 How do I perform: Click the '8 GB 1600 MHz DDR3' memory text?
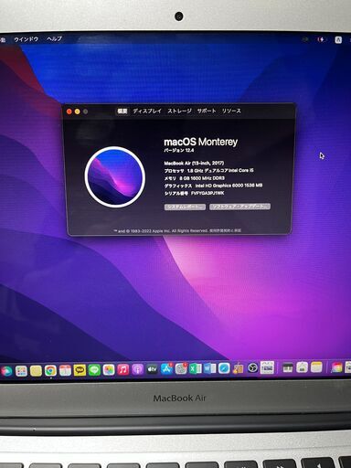point(202,178)
